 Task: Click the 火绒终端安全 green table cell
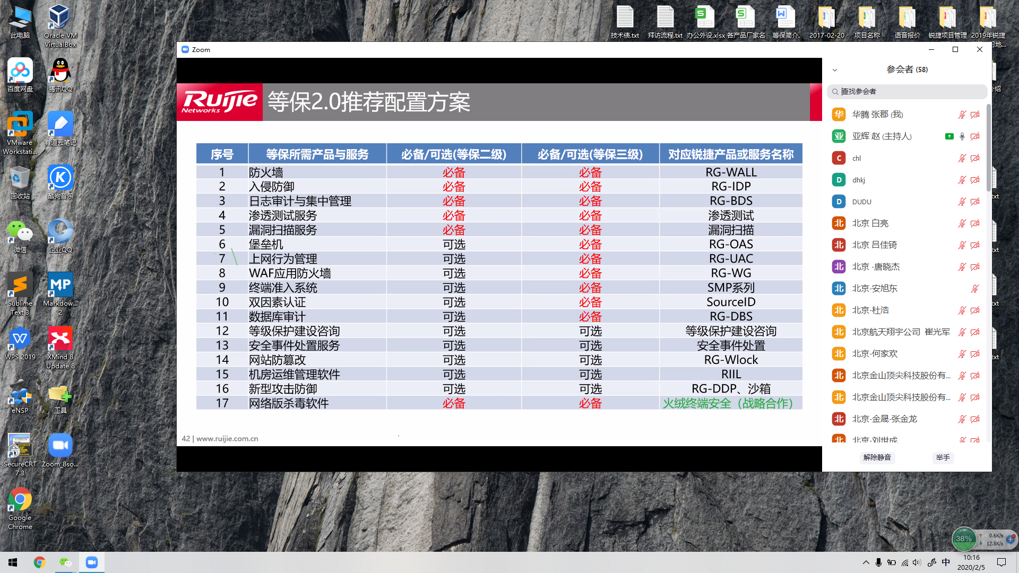731,403
